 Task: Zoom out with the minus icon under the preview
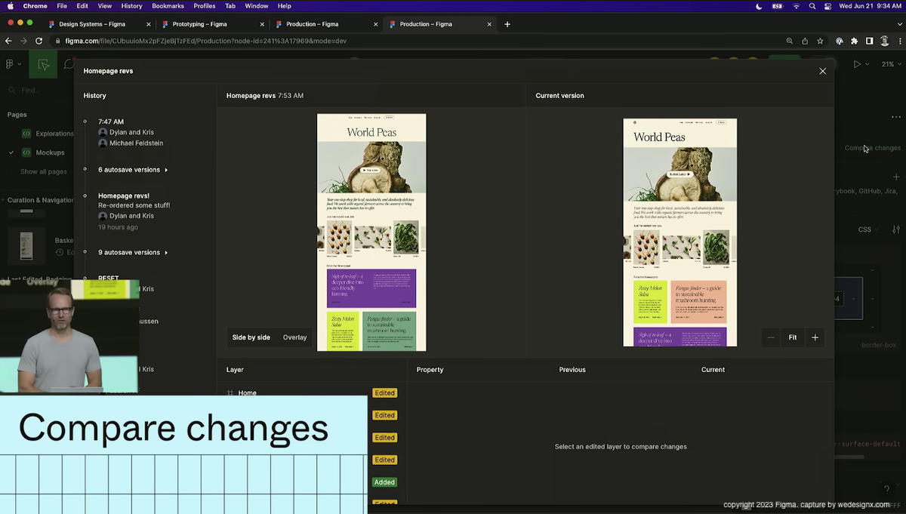tap(771, 337)
